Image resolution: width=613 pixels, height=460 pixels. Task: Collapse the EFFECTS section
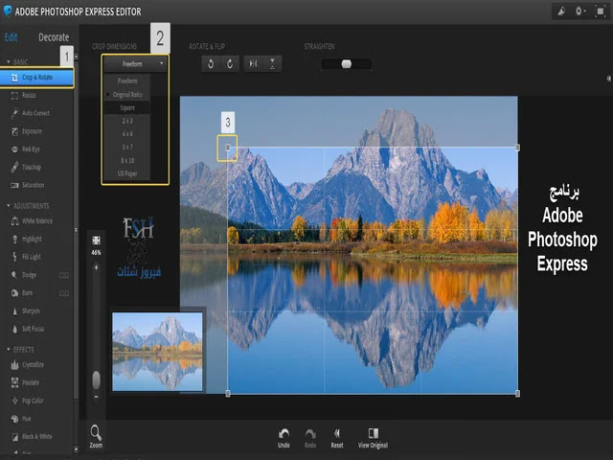(x=9, y=349)
